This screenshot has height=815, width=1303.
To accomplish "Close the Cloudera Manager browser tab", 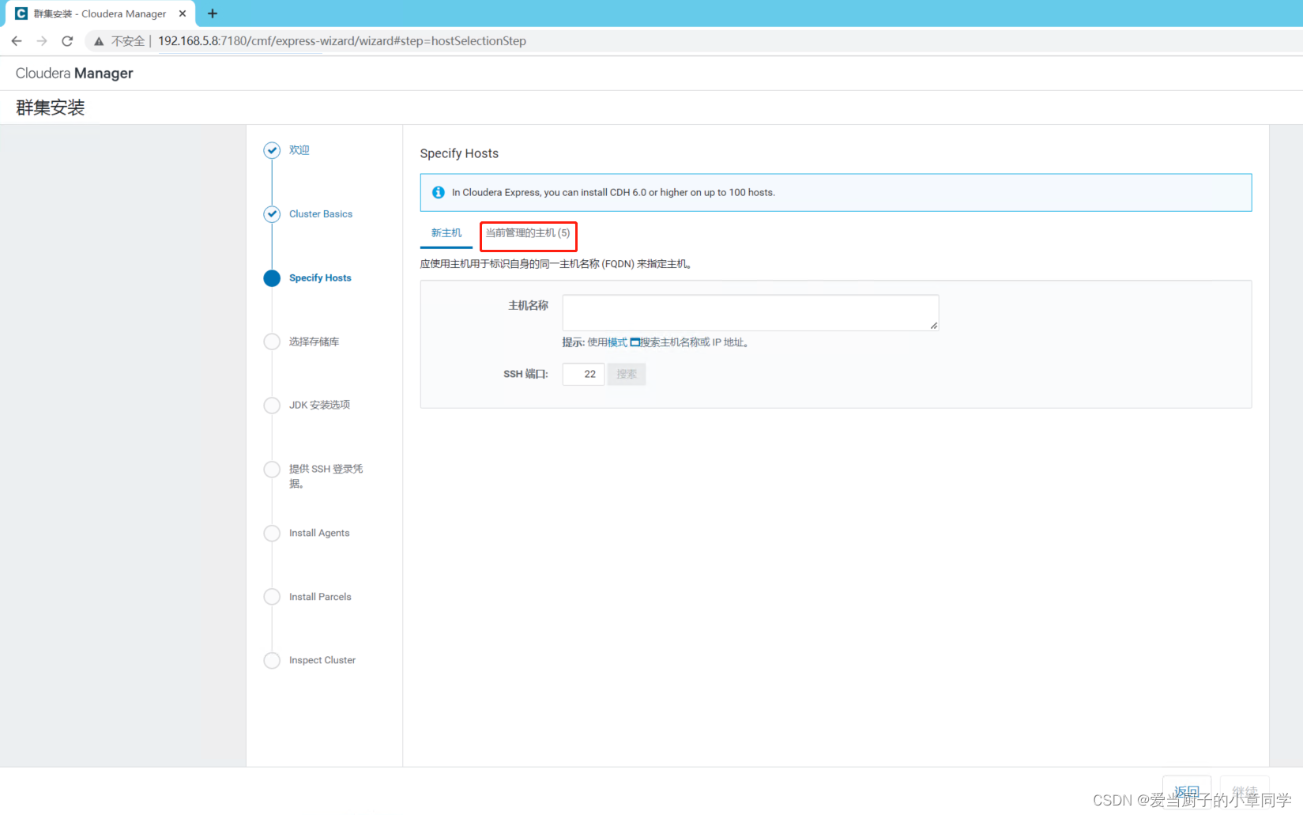I will coord(183,13).
